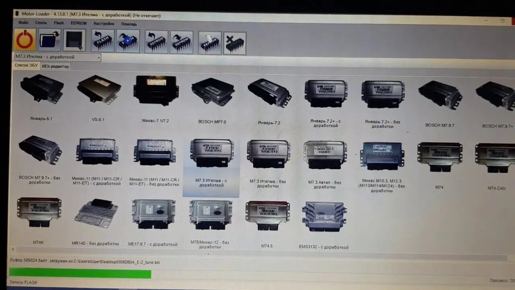Click the open file folder icon
Image resolution: width=515 pixels, height=290 pixels.
click(49, 40)
